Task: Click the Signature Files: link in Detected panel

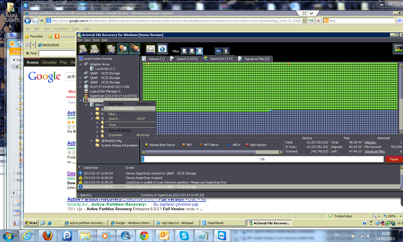Action: [x=375, y=151]
